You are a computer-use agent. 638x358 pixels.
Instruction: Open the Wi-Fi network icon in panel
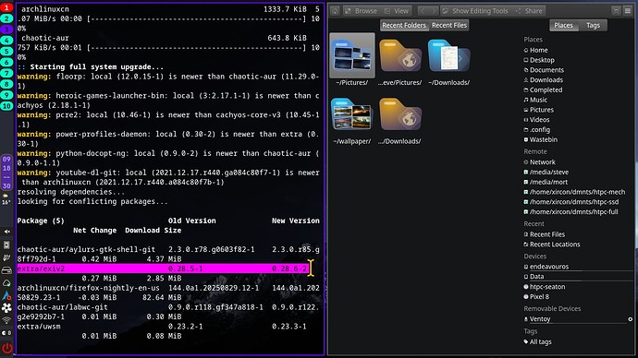(x=6, y=321)
